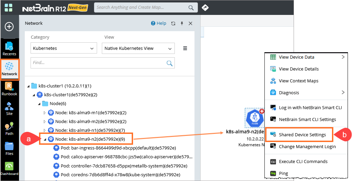Viewport: 352px width, 181px height.
Task: Open the Category dropdown showing Kubernetes
Action: [64, 48]
